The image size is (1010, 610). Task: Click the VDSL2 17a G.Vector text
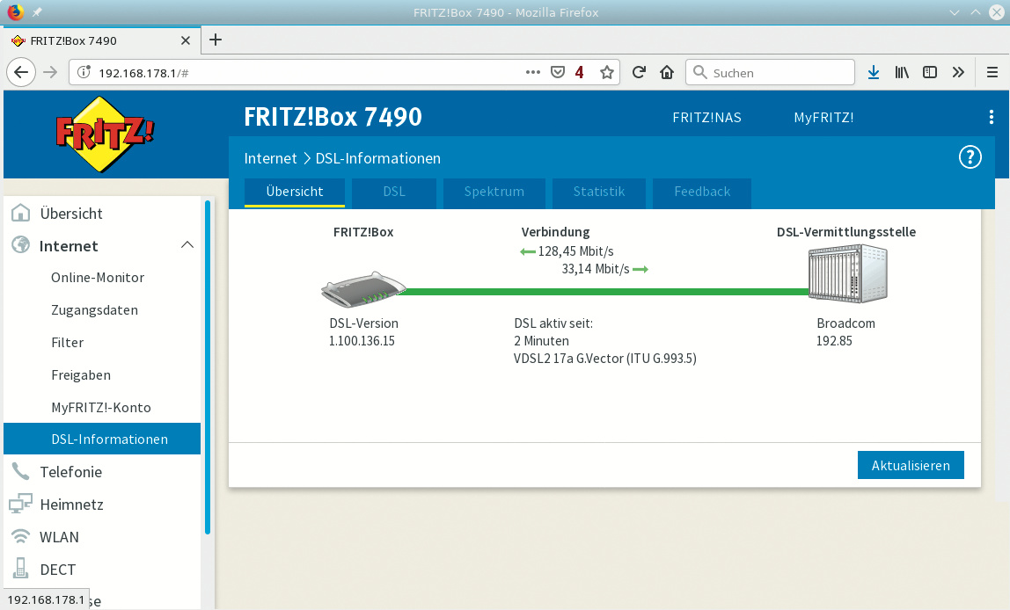pos(604,359)
